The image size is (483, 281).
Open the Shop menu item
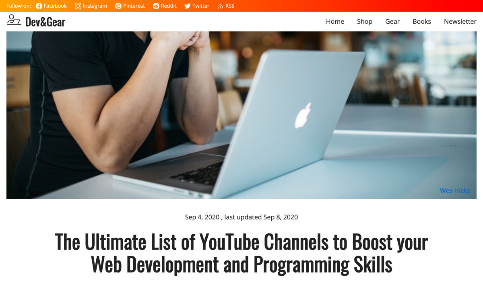[x=365, y=22]
